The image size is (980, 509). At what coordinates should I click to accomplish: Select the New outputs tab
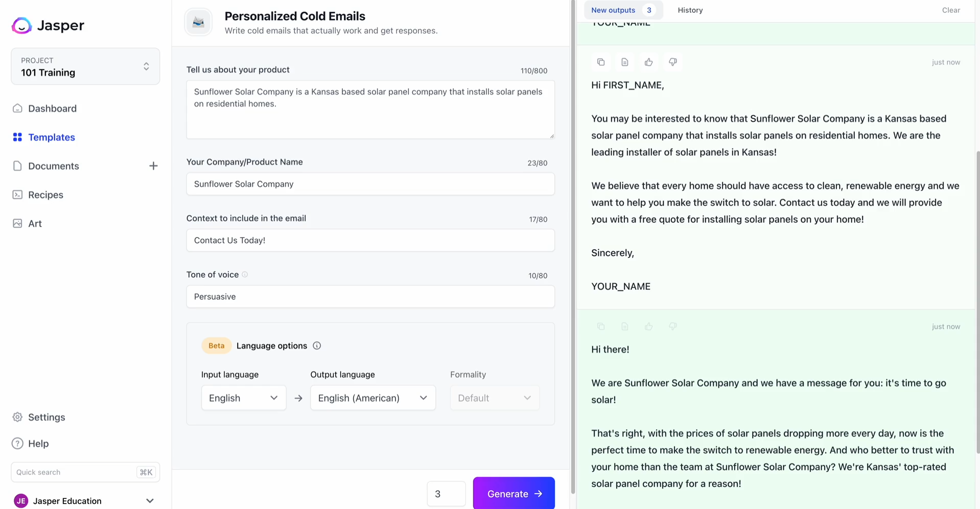point(623,10)
